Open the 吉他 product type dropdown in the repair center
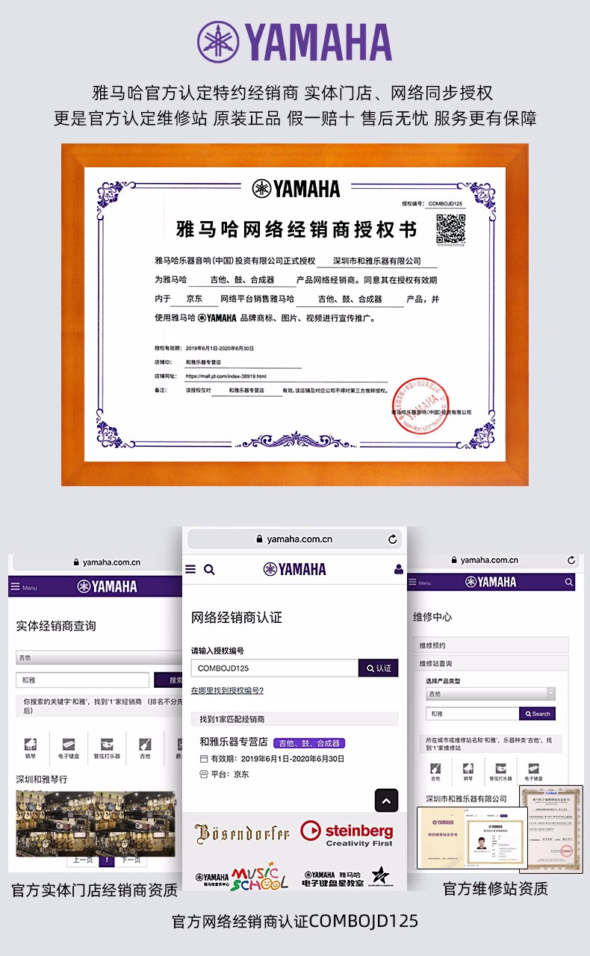The width and height of the screenshot is (590, 956). [x=490, y=694]
